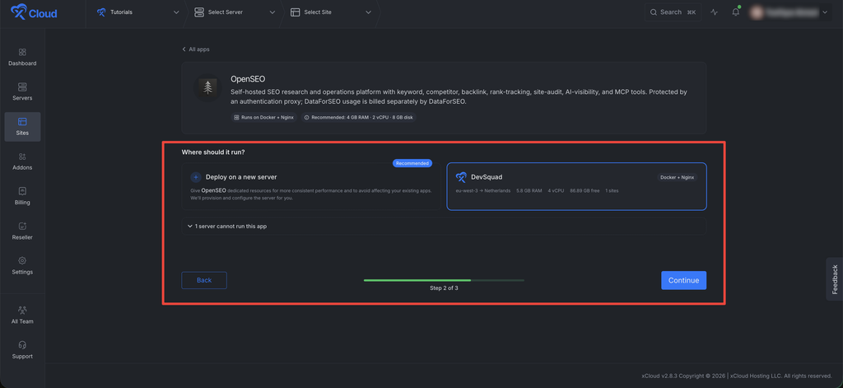Click the 'Recommended: 4 GB RAM' badge
The image size is (843, 388).
pos(358,117)
